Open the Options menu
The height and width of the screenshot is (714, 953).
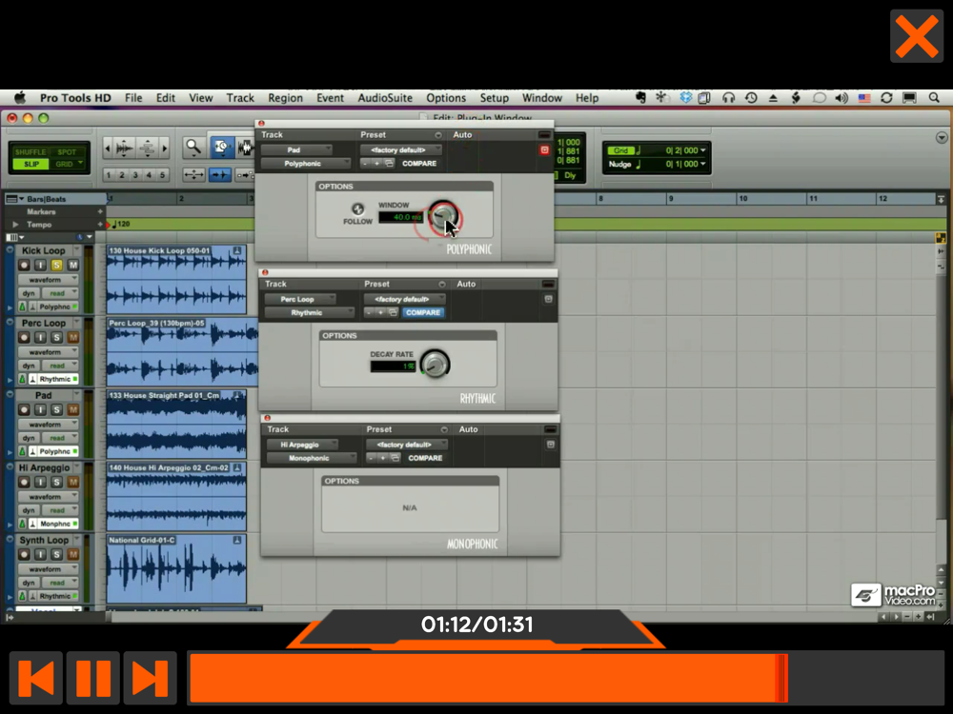click(x=445, y=98)
